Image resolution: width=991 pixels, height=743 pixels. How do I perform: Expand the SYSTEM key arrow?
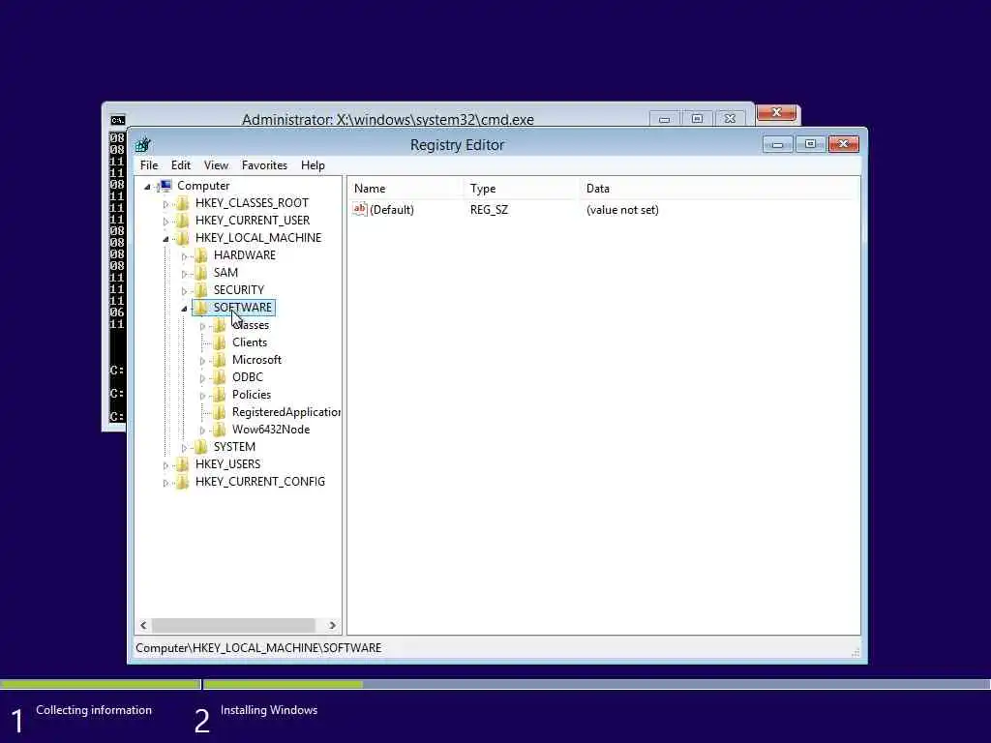[x=184, y=448]
